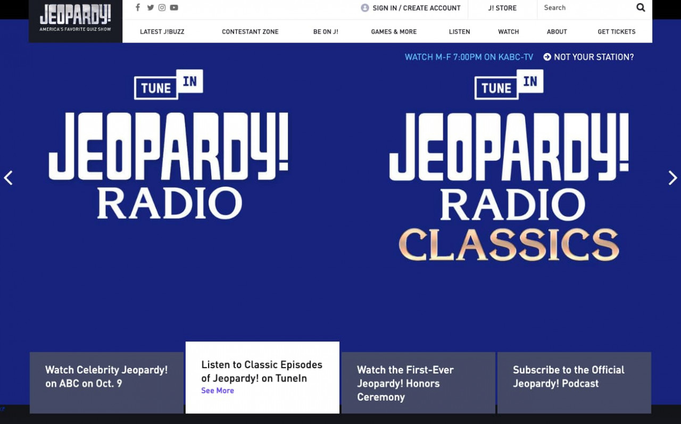The image size is (681, 424).
Task: Open the Jeopardy! Facebook page icon
Action: (137, 7)
